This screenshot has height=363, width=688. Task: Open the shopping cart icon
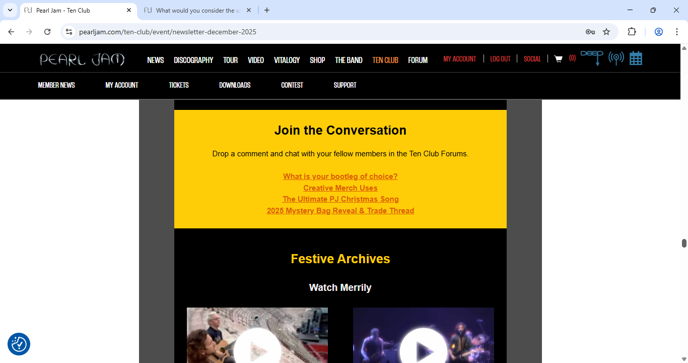(558, 59)
